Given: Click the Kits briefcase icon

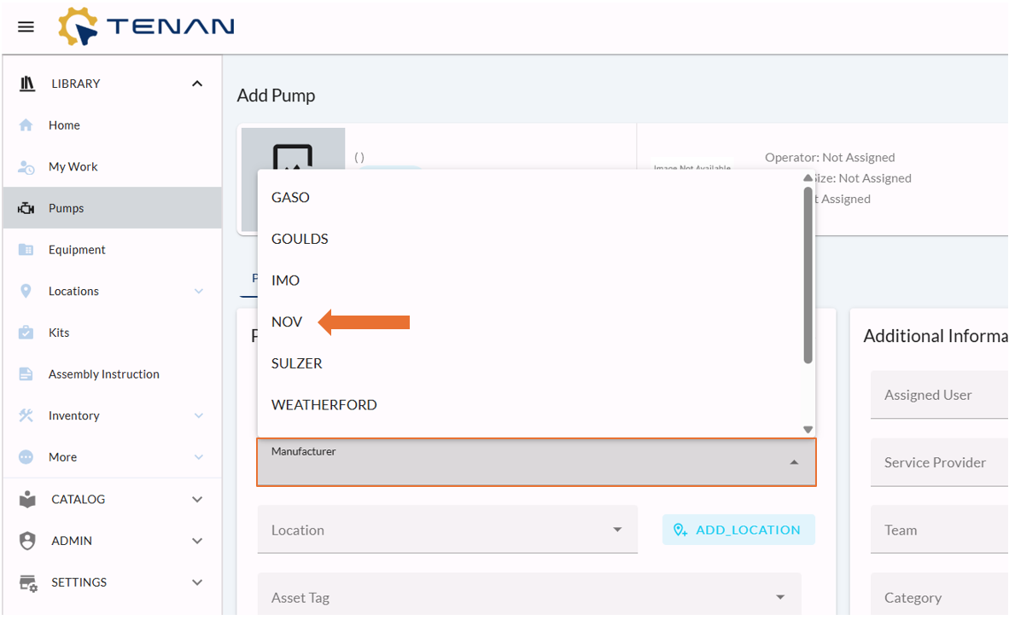Looking at the screenshot, I should coord(26,333).
